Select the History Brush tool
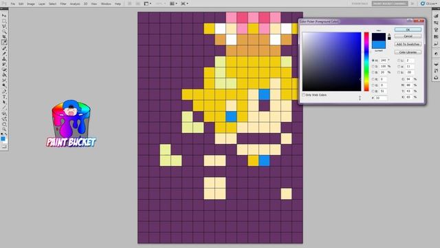The height and width of the screenshot is (248, 440). click(4, 64)
